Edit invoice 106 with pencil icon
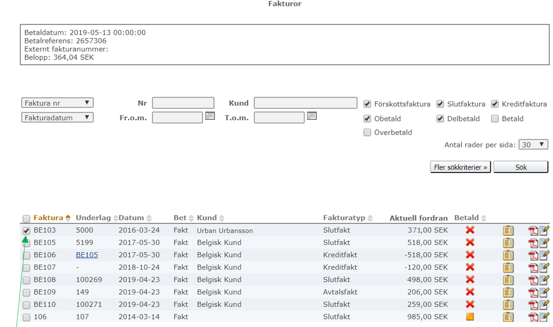 [544, 317]
